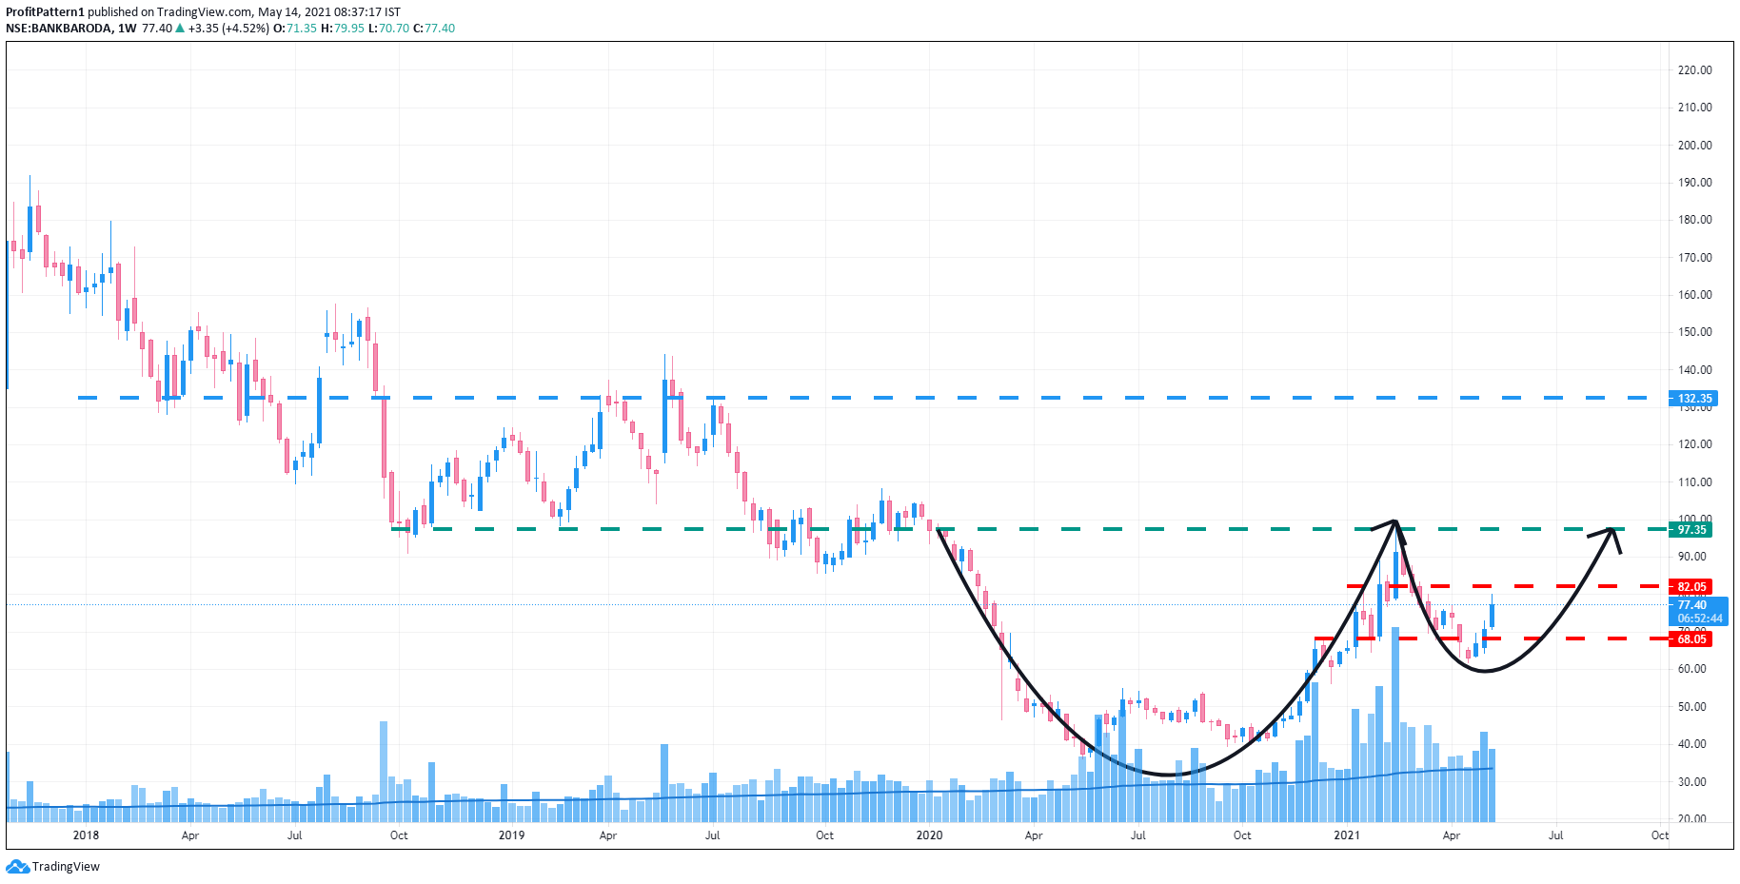Click the 97.35 green price label
1740x884 pixels.
point(1691,530)
